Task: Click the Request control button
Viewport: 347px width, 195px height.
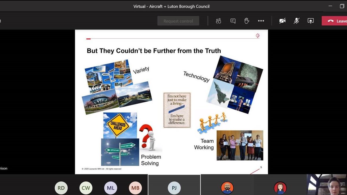Action: click(178, 21)
